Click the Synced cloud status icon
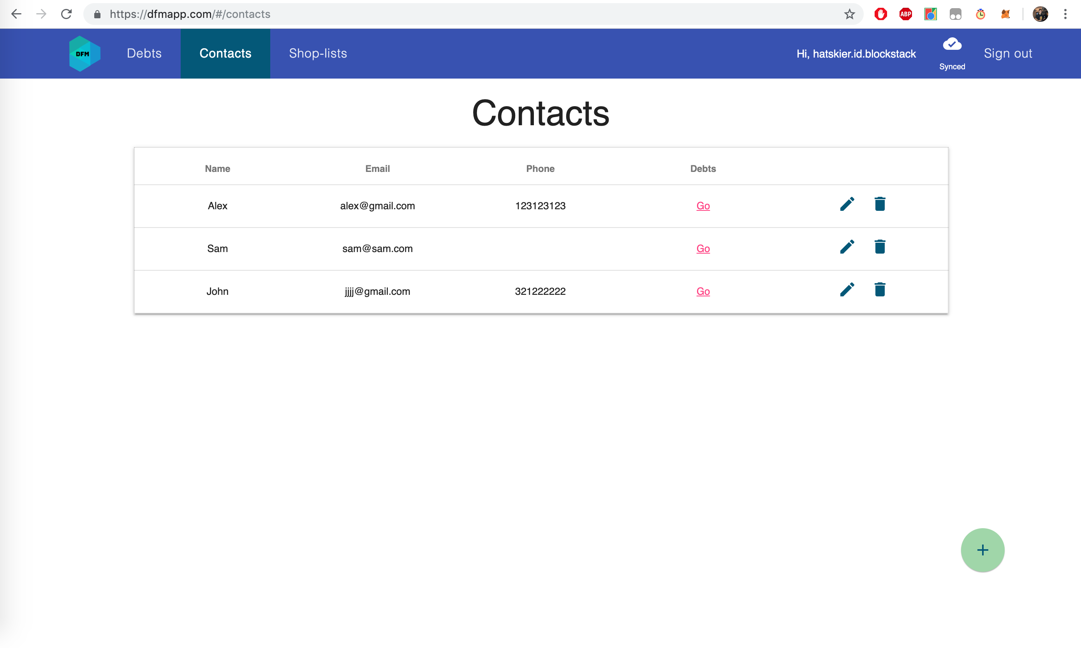The height and width of the screenshot is (648, 1081). pos(952,44)
